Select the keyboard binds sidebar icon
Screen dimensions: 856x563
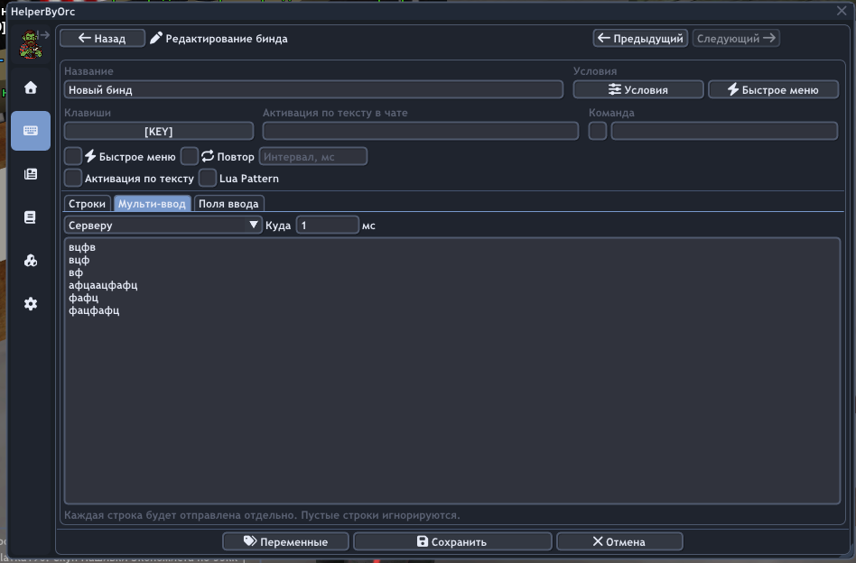[31, 131]
